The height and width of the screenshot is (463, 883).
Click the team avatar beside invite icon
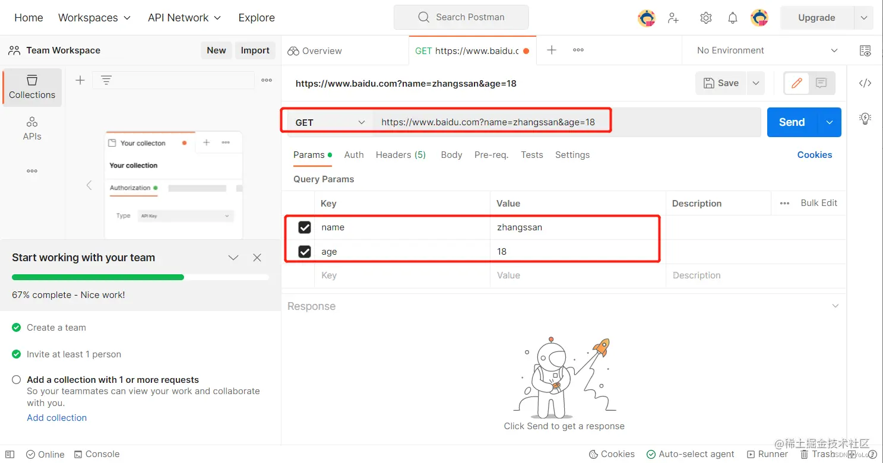[647, 18]
